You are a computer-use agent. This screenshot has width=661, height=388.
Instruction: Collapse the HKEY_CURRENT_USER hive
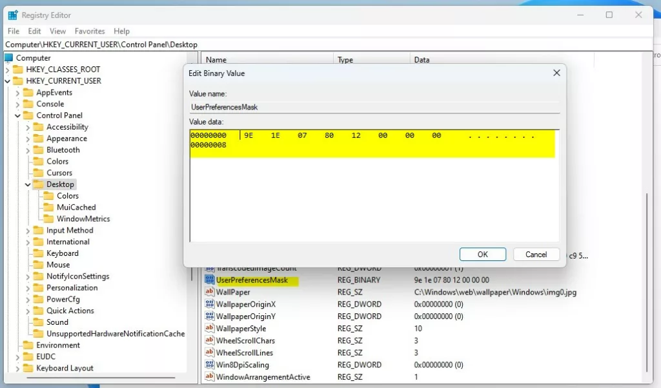[x=7, y=81]
